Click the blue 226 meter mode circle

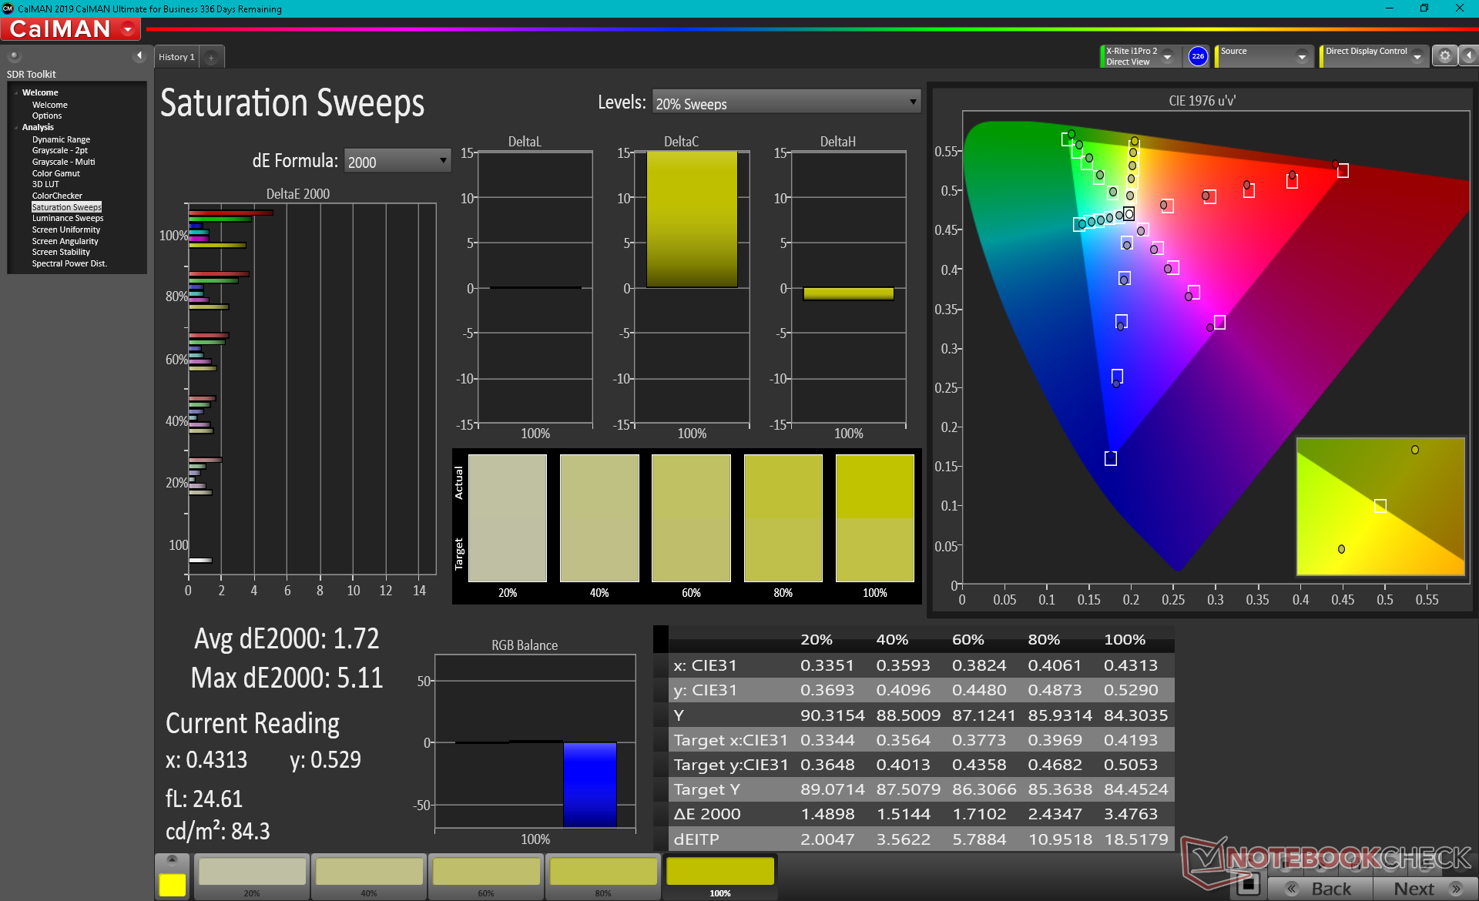click(x=1197, y=56)
